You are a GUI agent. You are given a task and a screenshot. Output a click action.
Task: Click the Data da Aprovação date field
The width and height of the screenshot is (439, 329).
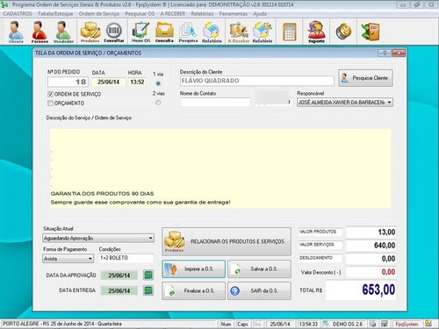119,275
